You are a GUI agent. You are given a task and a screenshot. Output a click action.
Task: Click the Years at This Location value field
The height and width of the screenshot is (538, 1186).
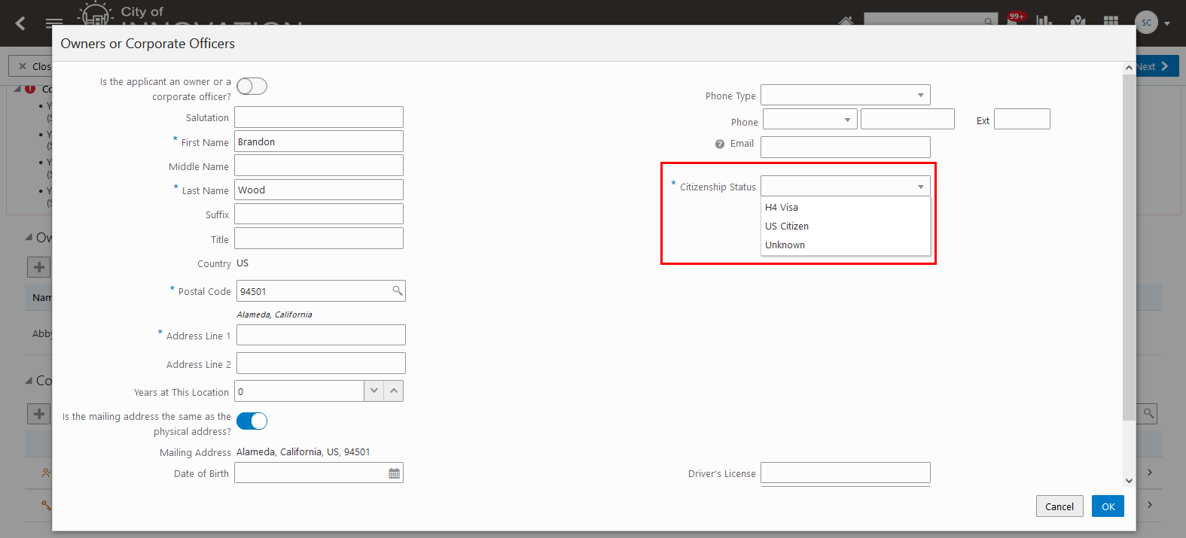pyautogui.click(x=300, y=391)
